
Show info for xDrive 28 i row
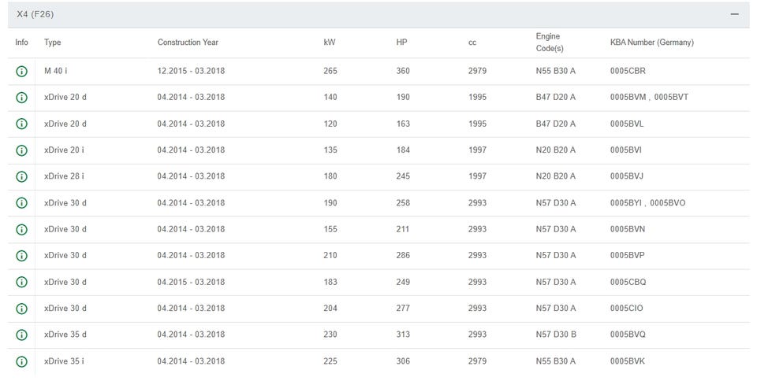tap(22, 177)
